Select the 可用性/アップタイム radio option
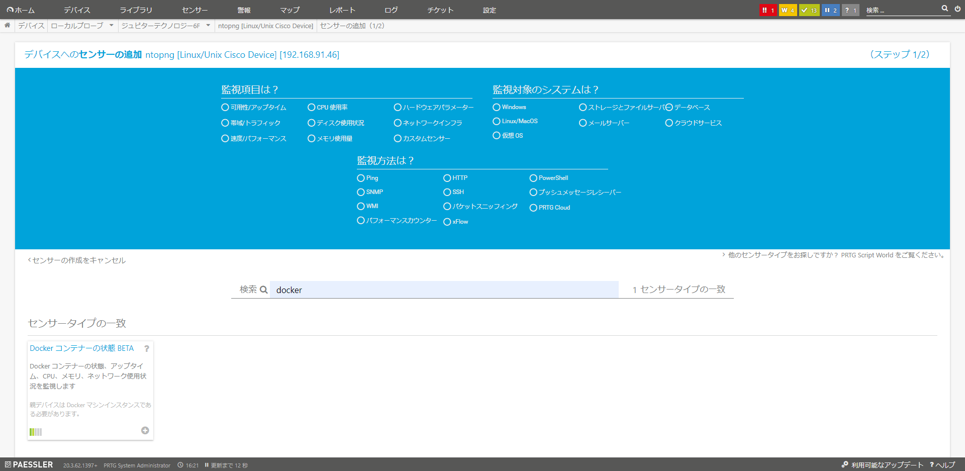The image size is (965, 471). [x=225, y=107]
